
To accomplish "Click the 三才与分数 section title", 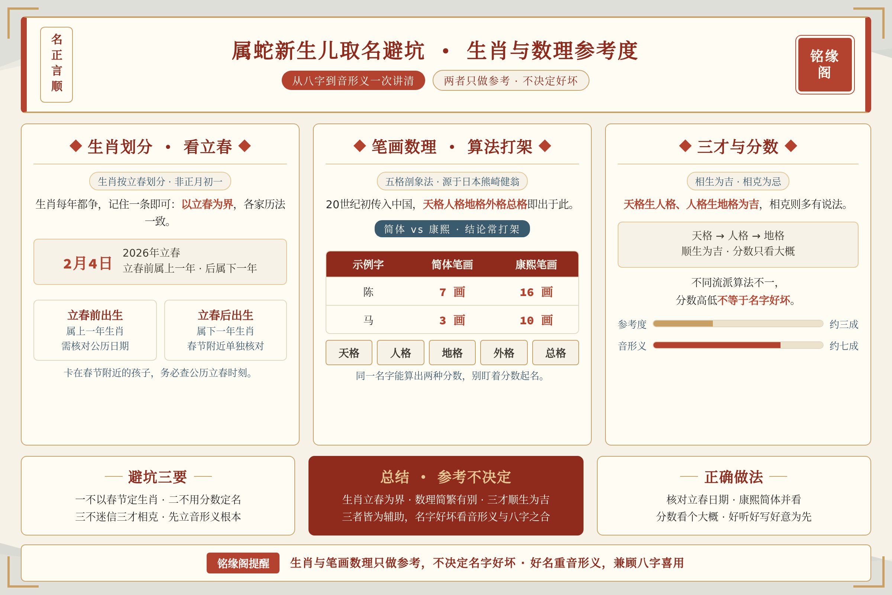I will point(738,147).
